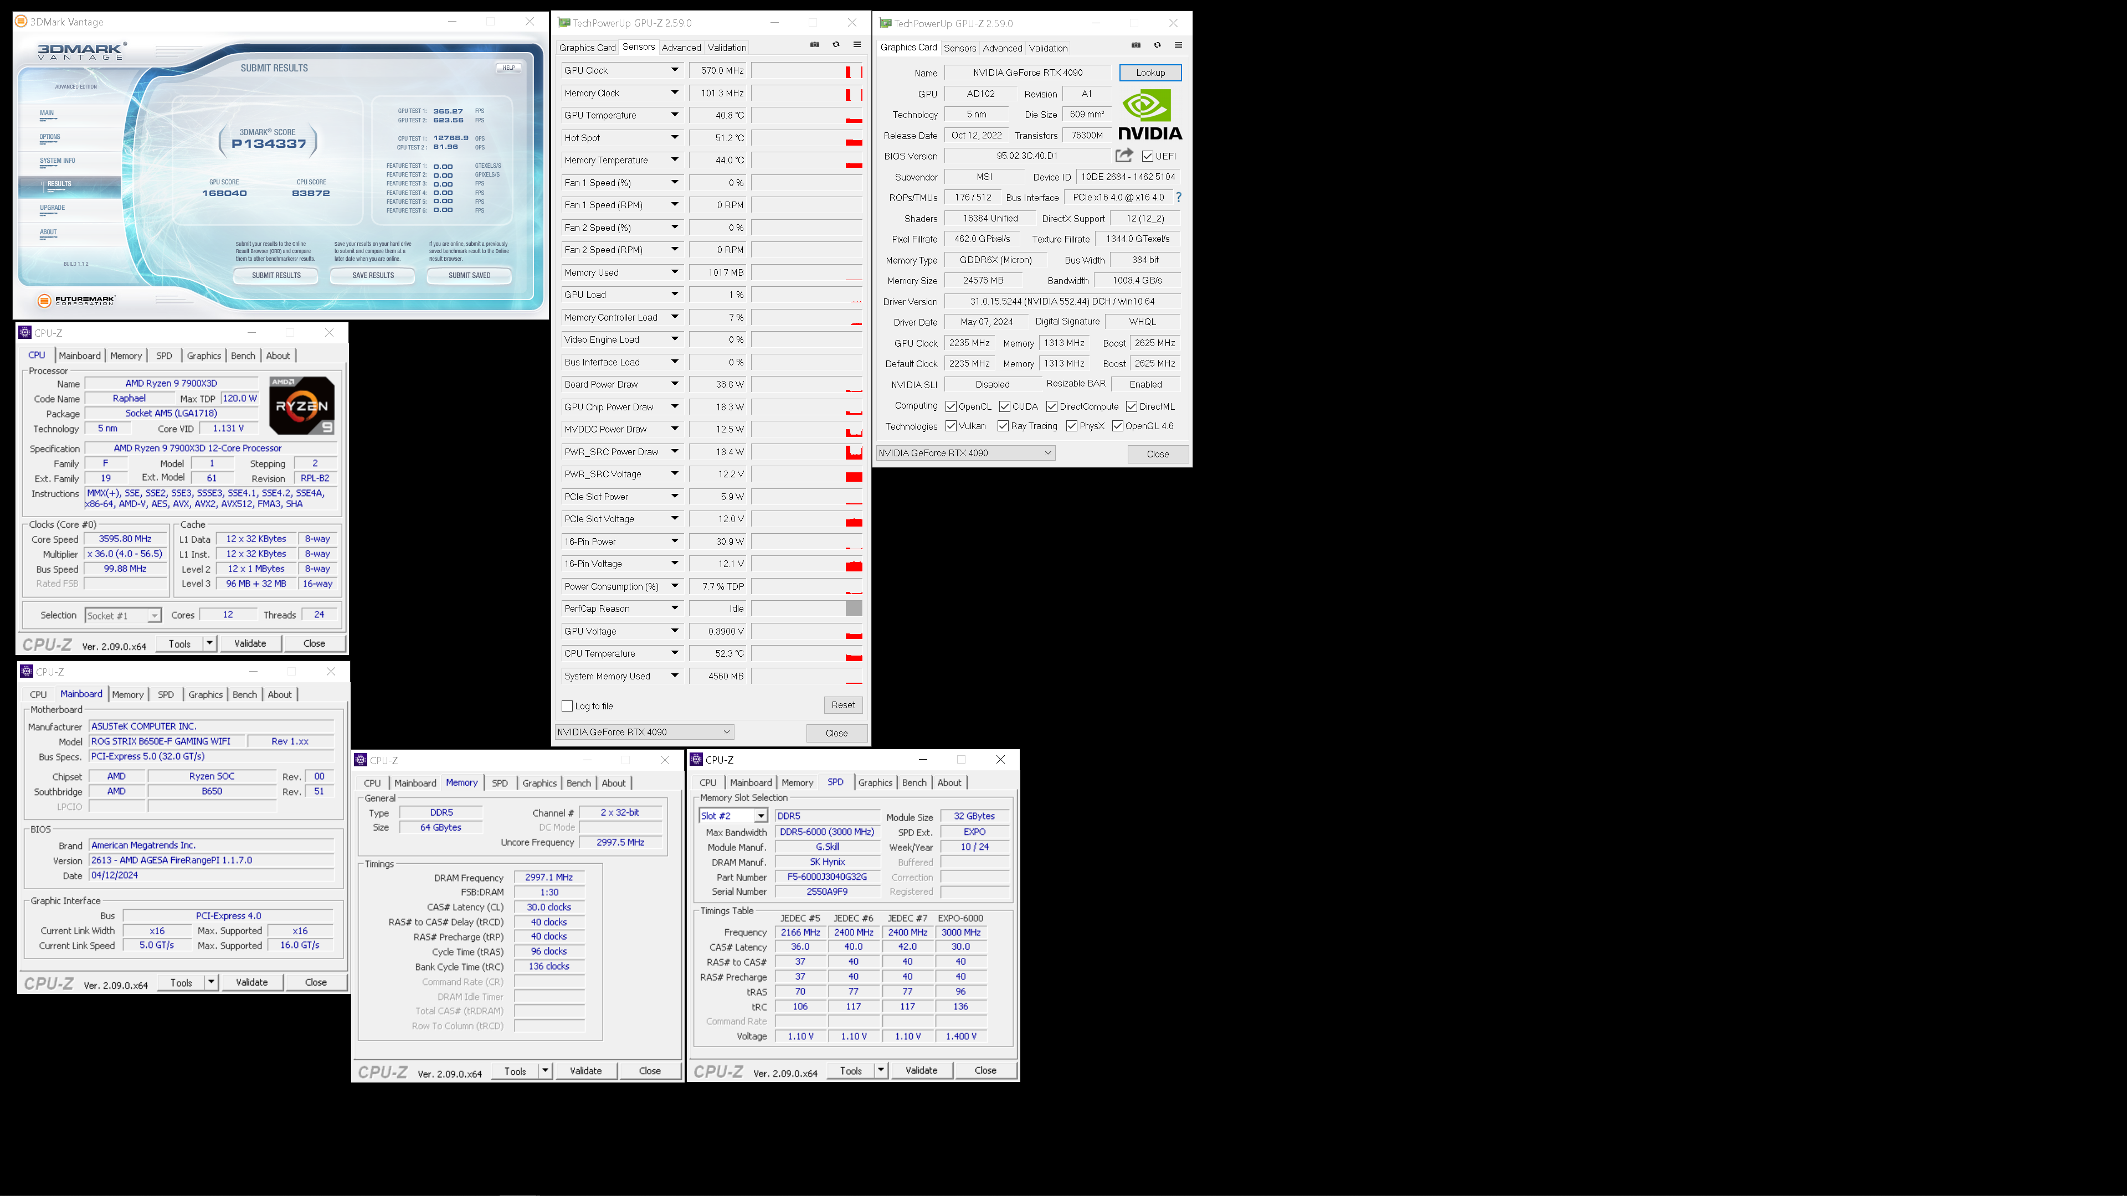Image resolution: width=2127 pixels, height=1196 pixels.
Task: Toggle the Vulkan checkbox
Action: (x=951, y=427)
